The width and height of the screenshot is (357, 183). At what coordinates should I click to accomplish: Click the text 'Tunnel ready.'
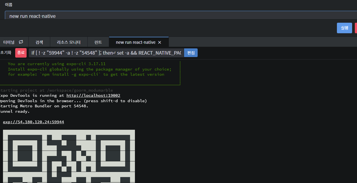click(x=15, y=111)
